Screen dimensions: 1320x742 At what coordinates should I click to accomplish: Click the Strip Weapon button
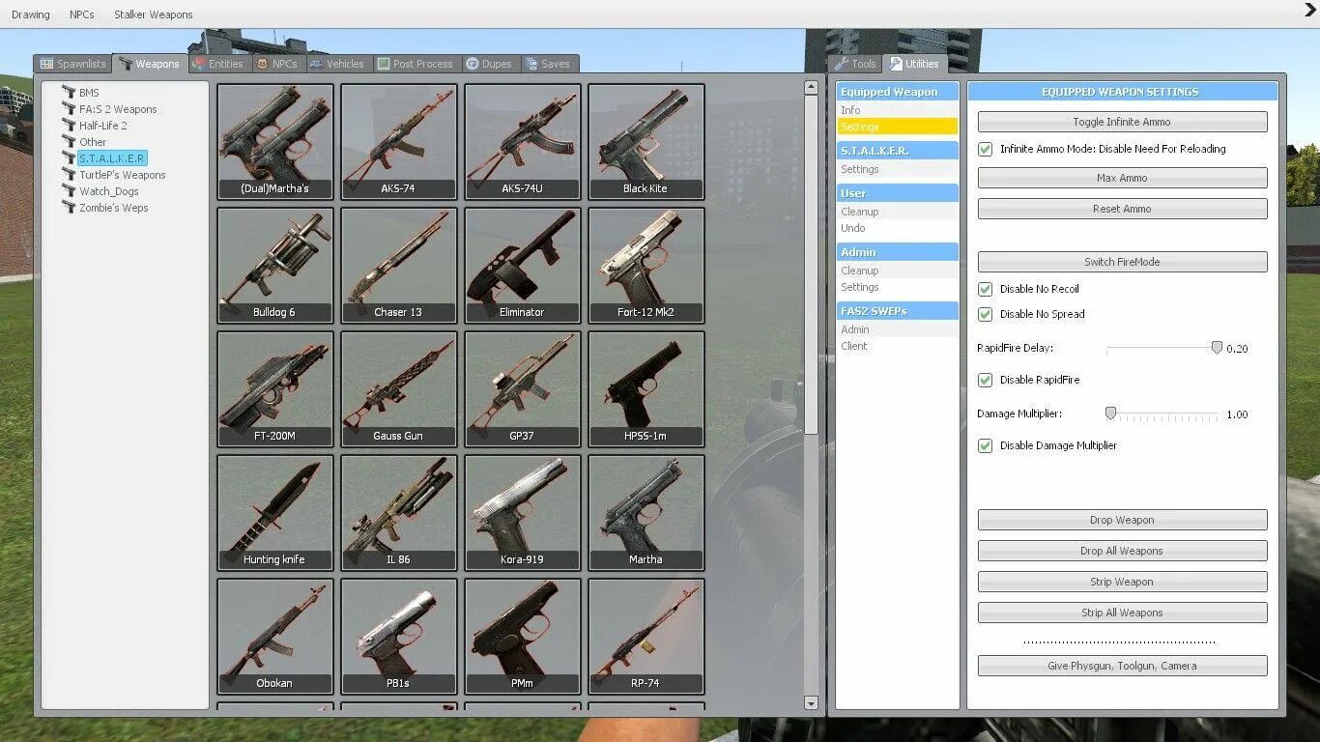click(x=1122, y=582)
